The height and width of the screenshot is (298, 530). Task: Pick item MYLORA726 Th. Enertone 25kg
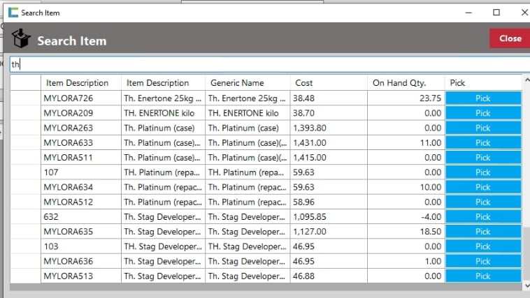(482, 98)
